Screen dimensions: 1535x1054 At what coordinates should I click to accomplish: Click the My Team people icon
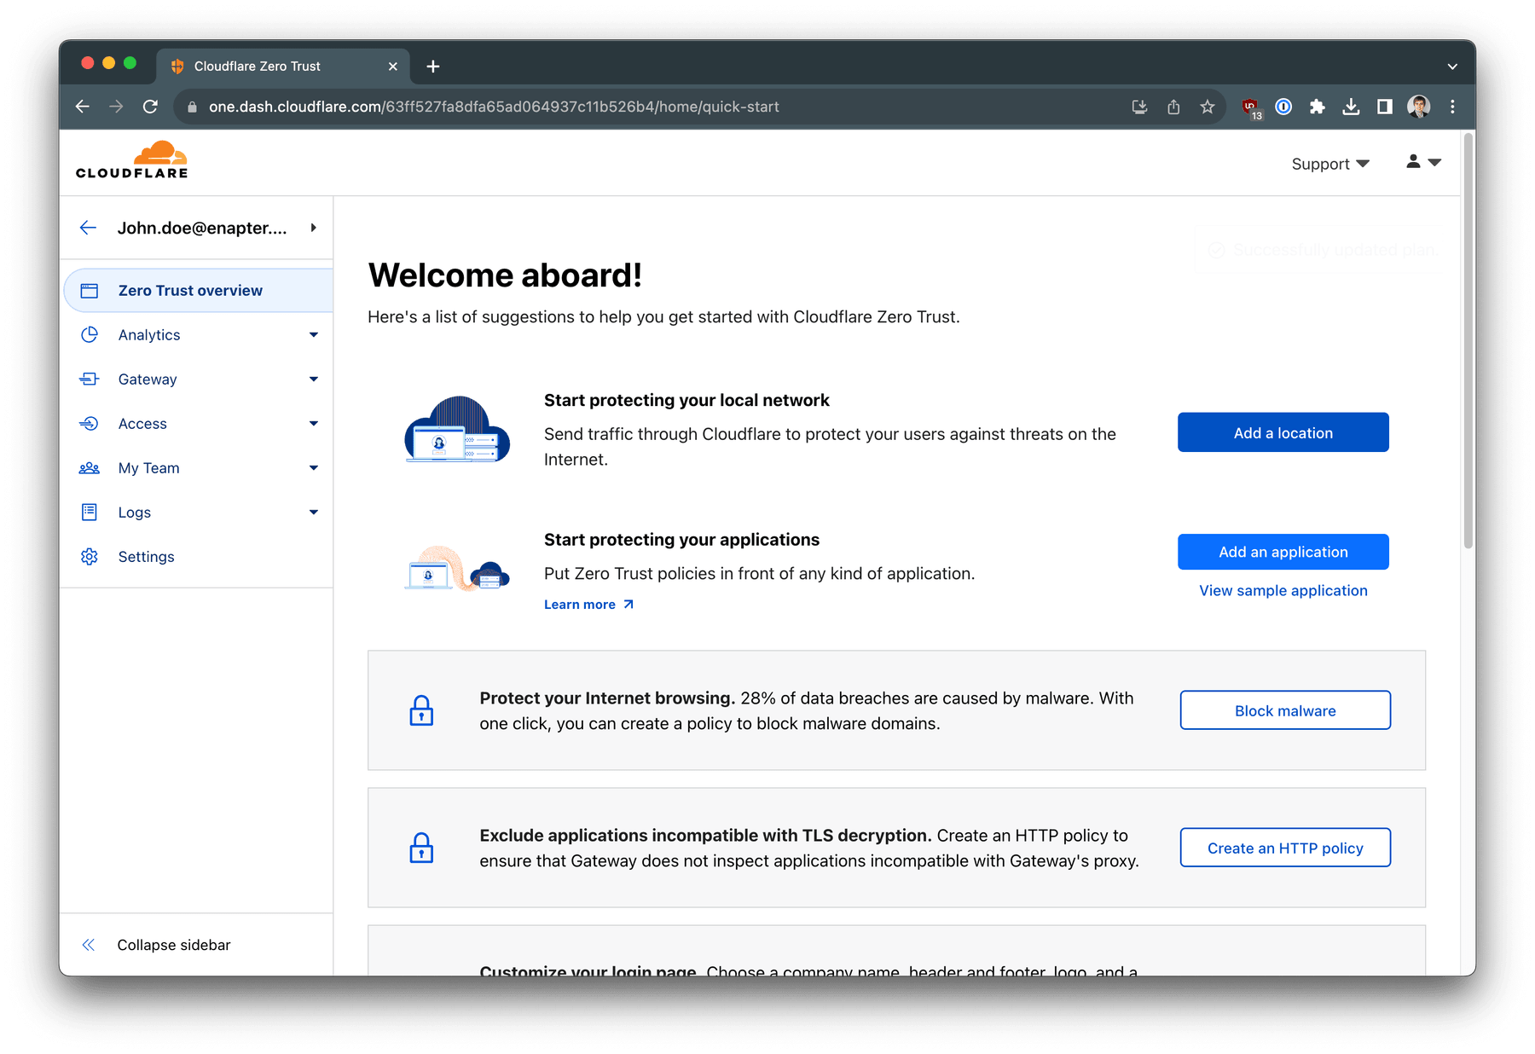[90, 467]
